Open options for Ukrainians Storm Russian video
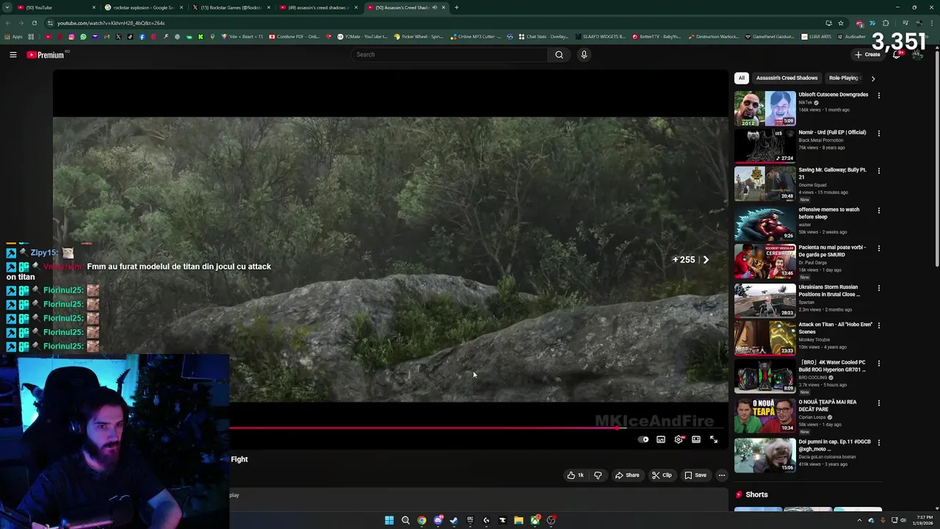Image resolution: width=940 pixels, height=529 pixels. (878, 289)
